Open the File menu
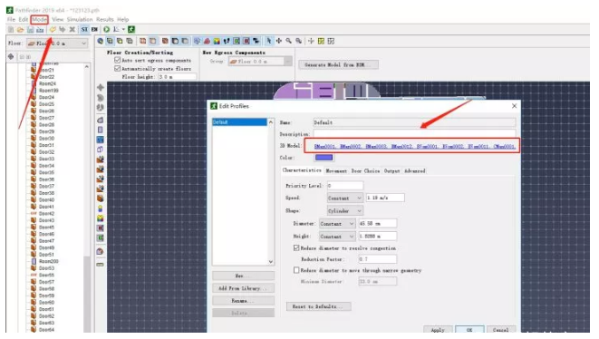Viewport: 599px width, 339px height. [x=11, y=19]
